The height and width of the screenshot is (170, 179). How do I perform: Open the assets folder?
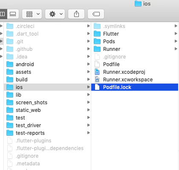[47, 72]
